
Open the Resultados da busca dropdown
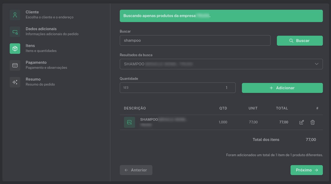point(215,64)
